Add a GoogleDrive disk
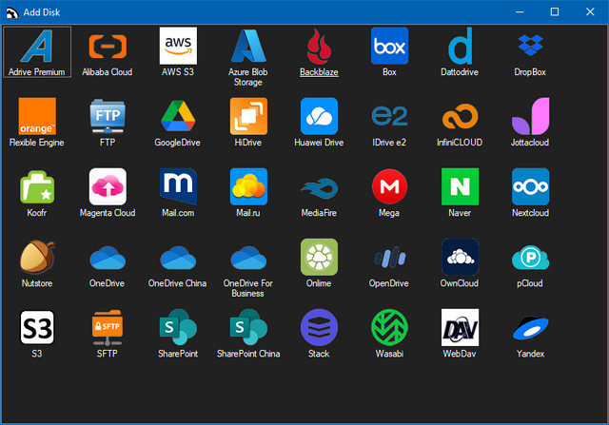This screenshot has width=609, height=425. tap(178, 116)
